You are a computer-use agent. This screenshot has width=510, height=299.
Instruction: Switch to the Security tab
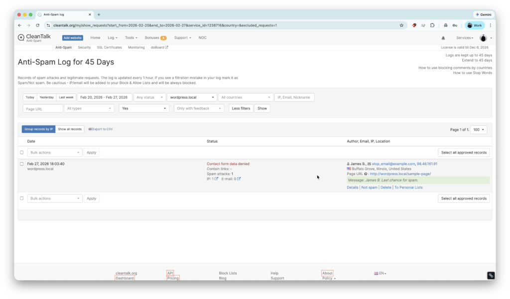84,47
